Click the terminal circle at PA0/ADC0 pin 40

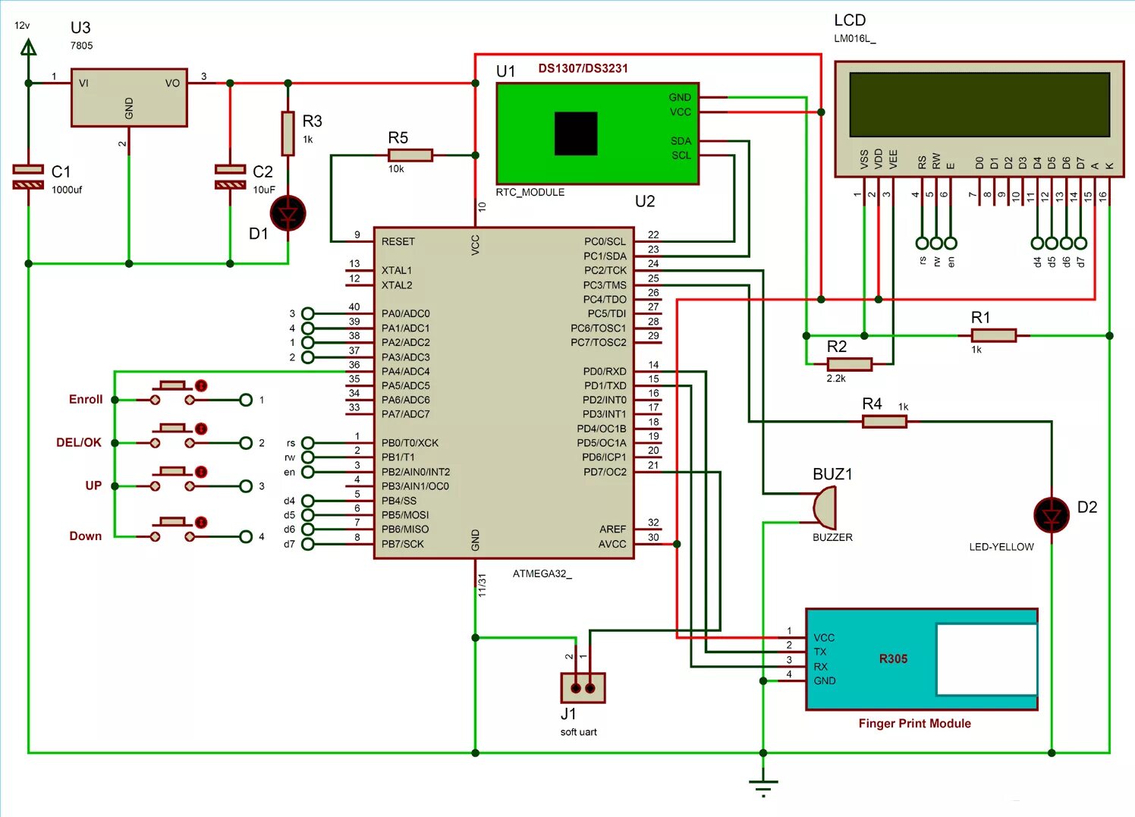(307, 313)
